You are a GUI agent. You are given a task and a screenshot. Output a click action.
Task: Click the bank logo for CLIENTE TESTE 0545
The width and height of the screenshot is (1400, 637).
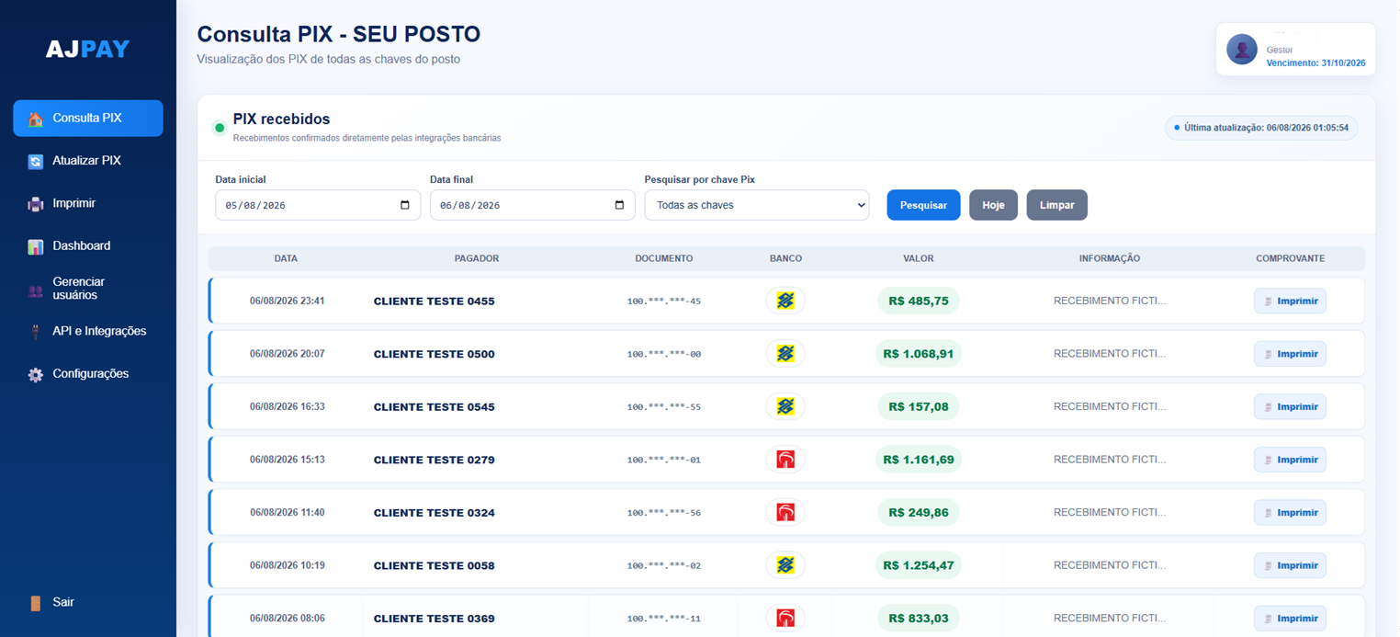tap(785, 406)
